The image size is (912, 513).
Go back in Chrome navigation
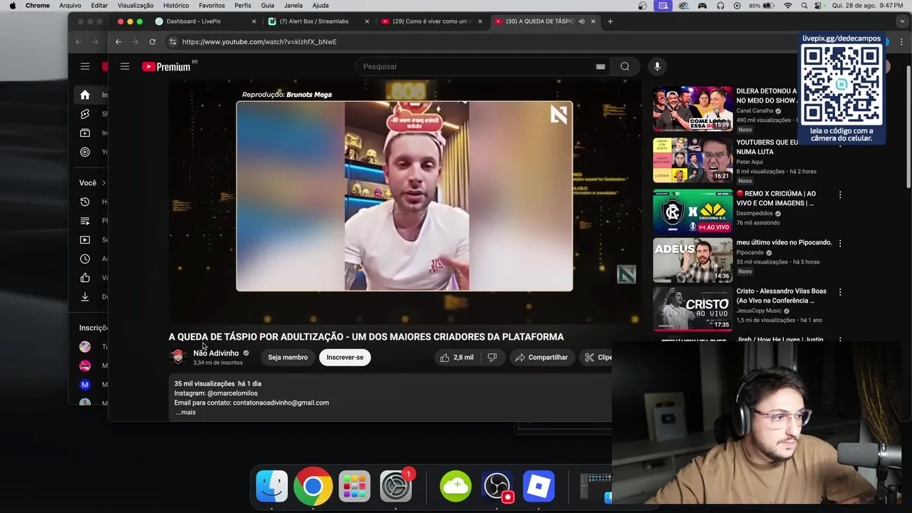(x=118, y=41)
